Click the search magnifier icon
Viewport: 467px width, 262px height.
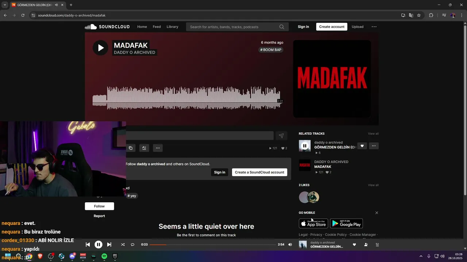282,27
